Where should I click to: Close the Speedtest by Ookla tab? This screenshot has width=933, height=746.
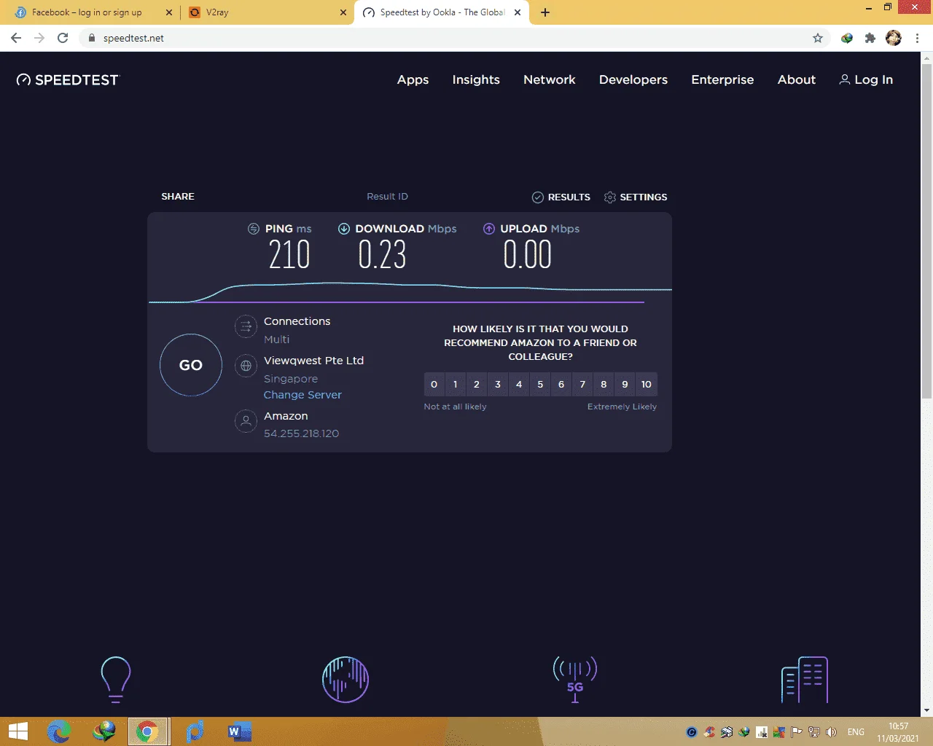(518, 12)
